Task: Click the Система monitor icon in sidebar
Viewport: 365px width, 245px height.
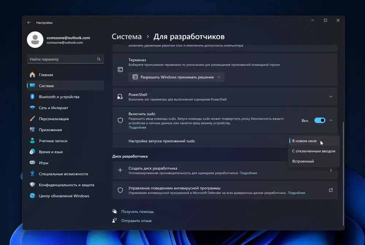Action: point(32,86)
